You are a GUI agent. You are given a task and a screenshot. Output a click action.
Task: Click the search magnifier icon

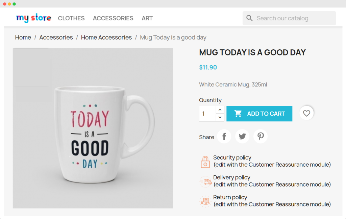click(249, 18)
